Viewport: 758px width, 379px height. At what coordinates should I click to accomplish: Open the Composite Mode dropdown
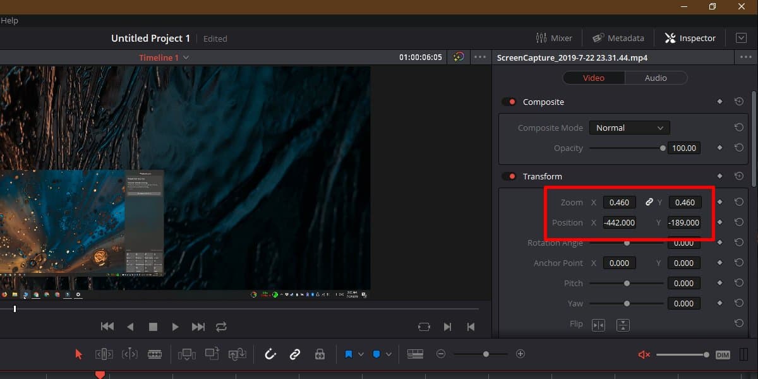pos(629,128)
